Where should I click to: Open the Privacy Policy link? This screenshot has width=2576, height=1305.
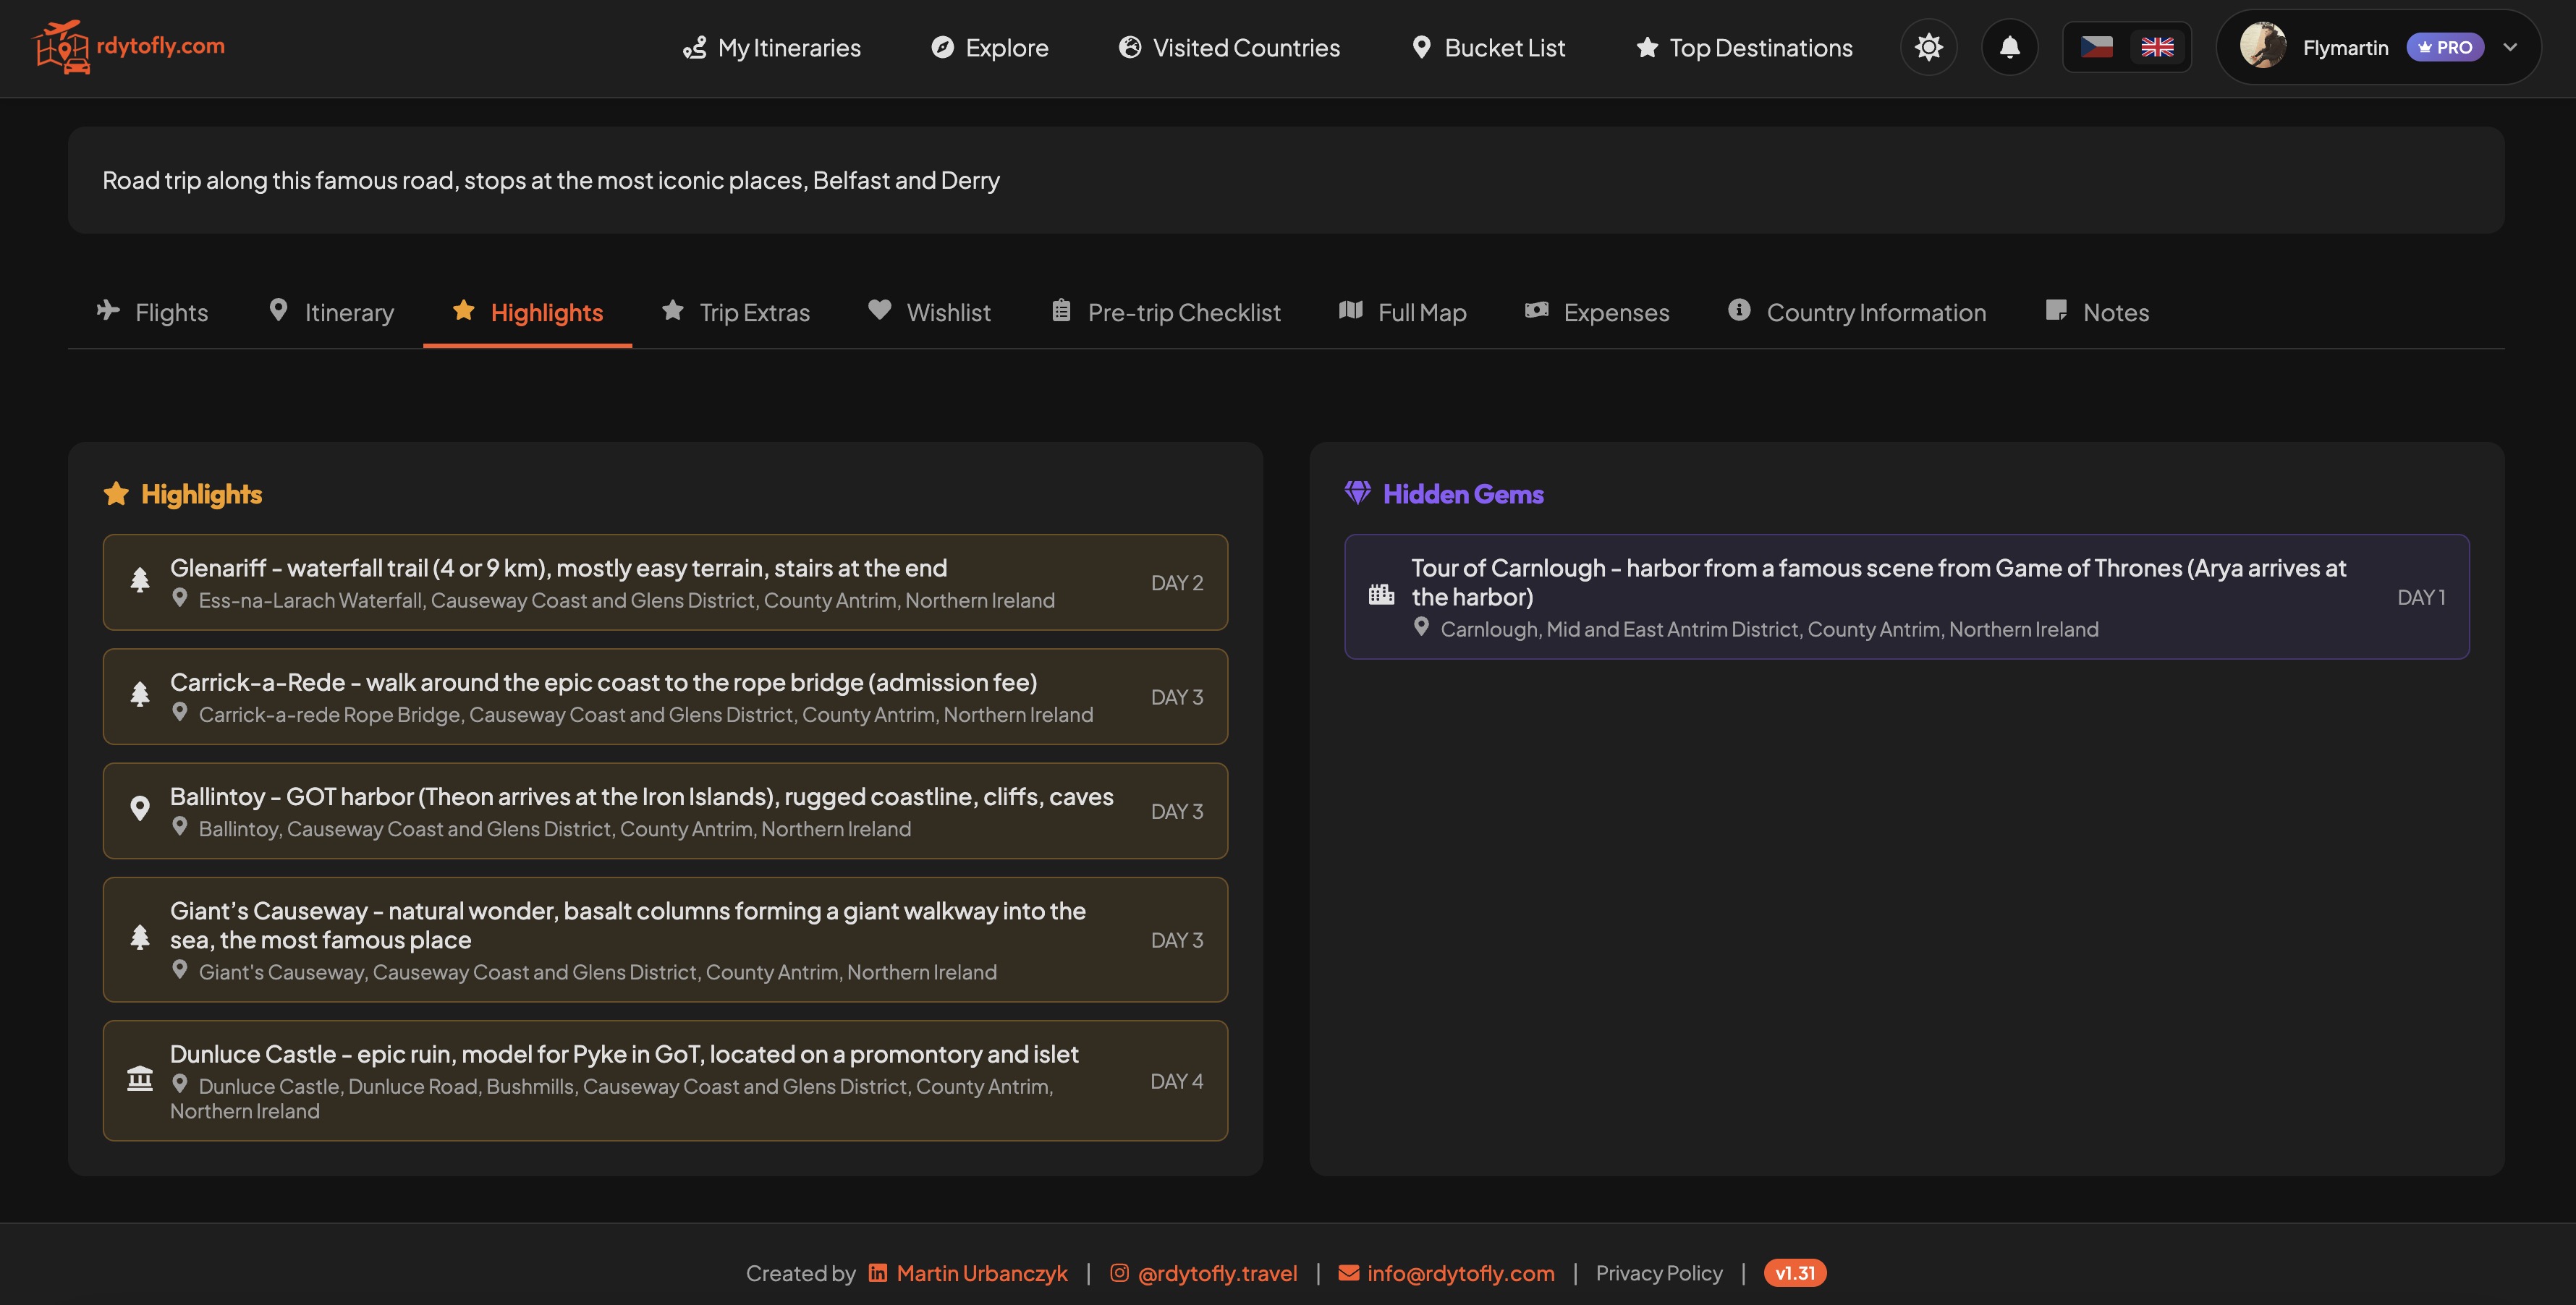(1659, 1273)
